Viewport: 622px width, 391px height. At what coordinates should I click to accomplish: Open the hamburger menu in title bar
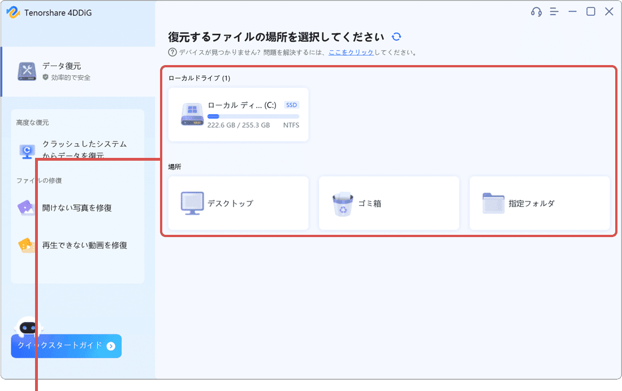coord(554,11)
